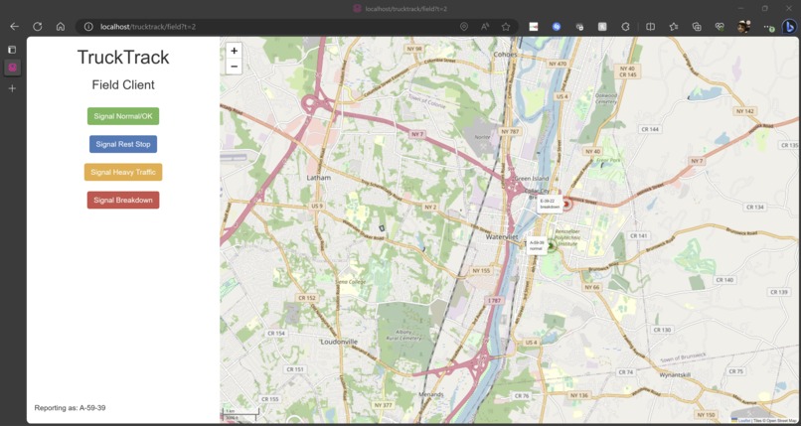Click the Menands label on the map

tap(431, 394)
